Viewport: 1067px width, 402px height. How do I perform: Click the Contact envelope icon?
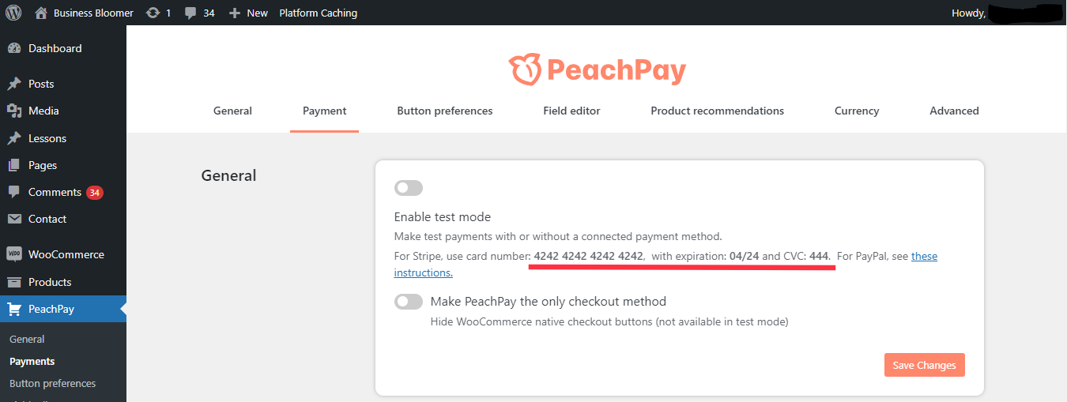pyautogui.click(x=14, y=219)
